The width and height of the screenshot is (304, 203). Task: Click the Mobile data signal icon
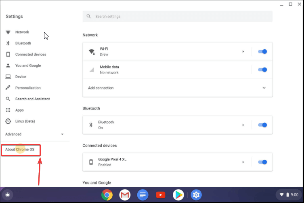click(x=92, y=70)
